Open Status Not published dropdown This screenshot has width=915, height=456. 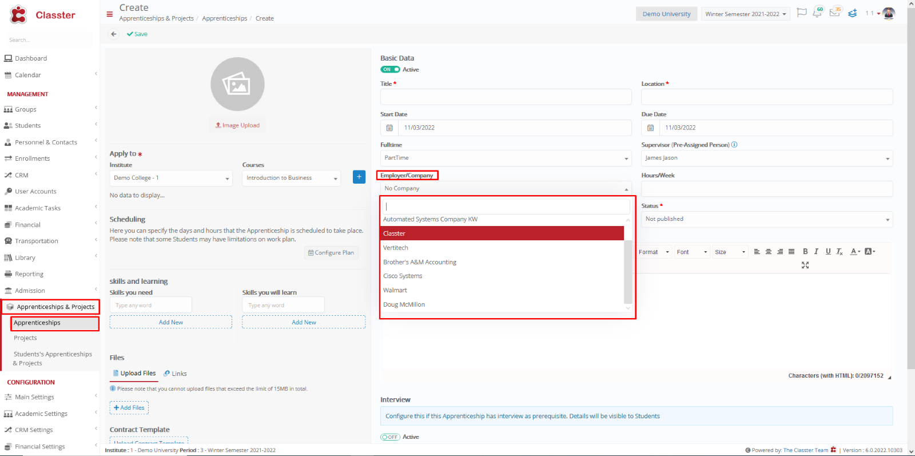(767, 219)
